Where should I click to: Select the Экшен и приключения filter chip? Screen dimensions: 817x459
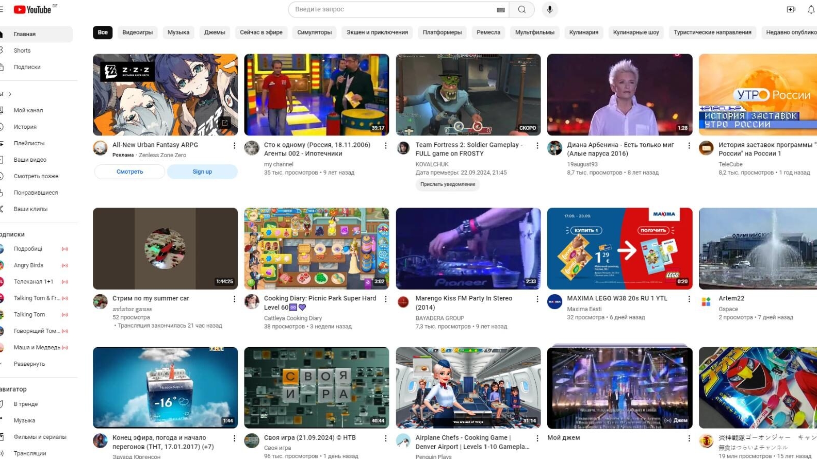pyautogui.click(x=377, y=32)
